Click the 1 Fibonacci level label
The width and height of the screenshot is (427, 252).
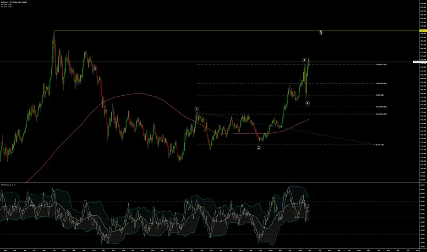[380, 95]
